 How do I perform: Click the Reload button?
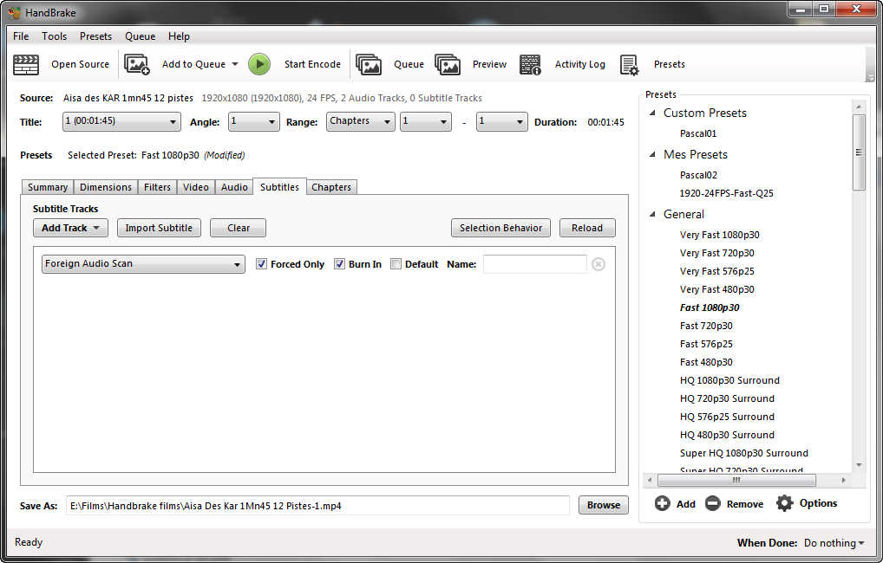[587, 228]
